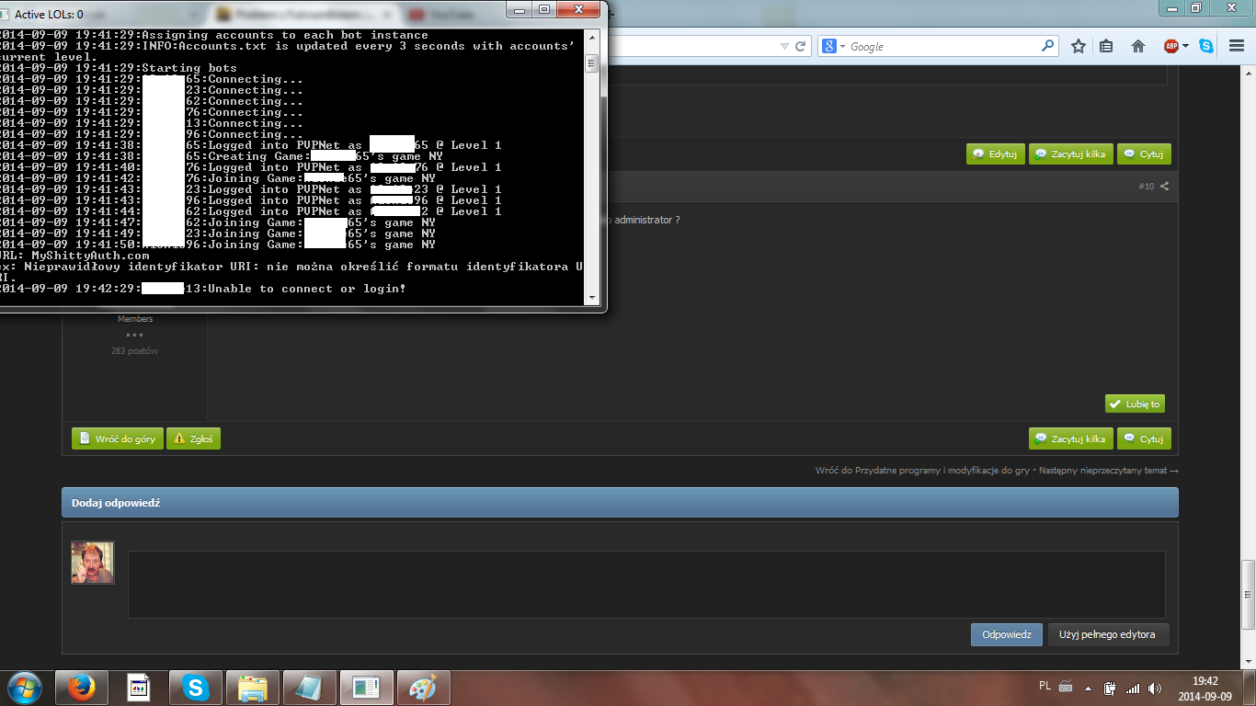Screen dimensions: 1256x706
Task: Click the upper Cytuj button
Action: click(1144, 154)
